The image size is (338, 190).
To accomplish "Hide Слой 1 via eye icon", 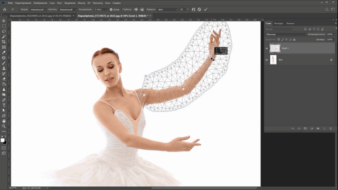I will point(267,49).
